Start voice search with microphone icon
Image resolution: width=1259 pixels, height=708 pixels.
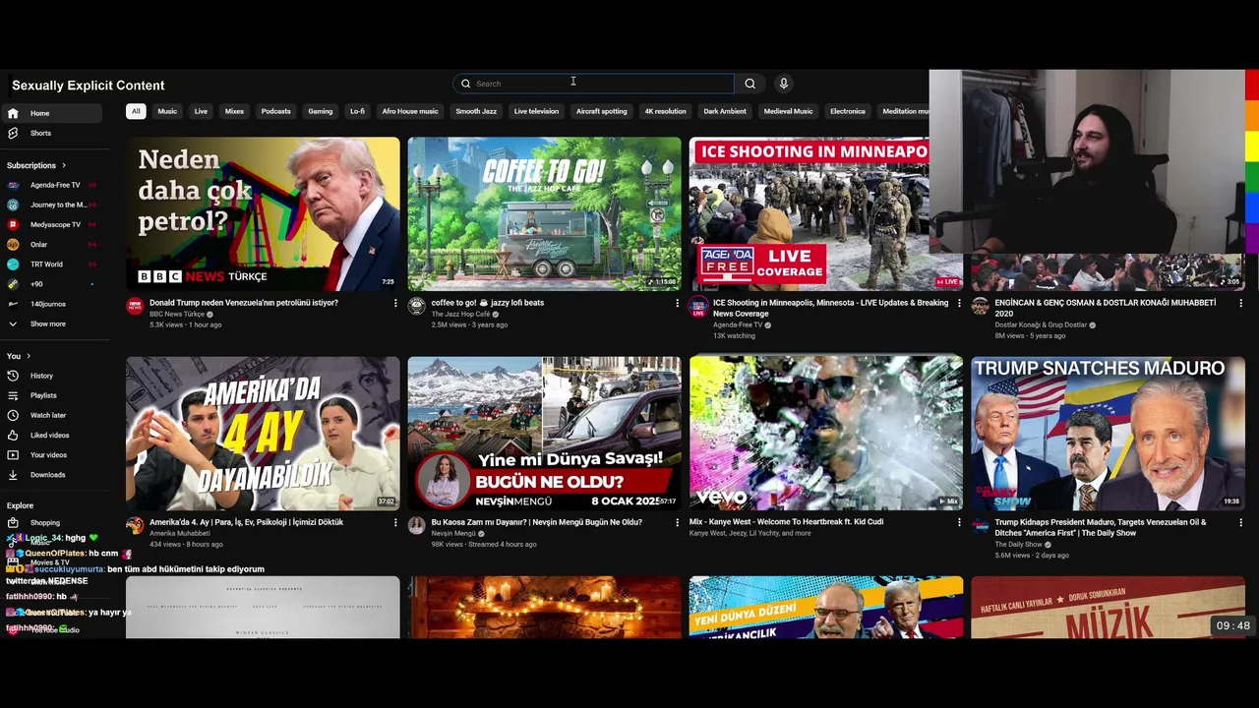click(783, 84)
